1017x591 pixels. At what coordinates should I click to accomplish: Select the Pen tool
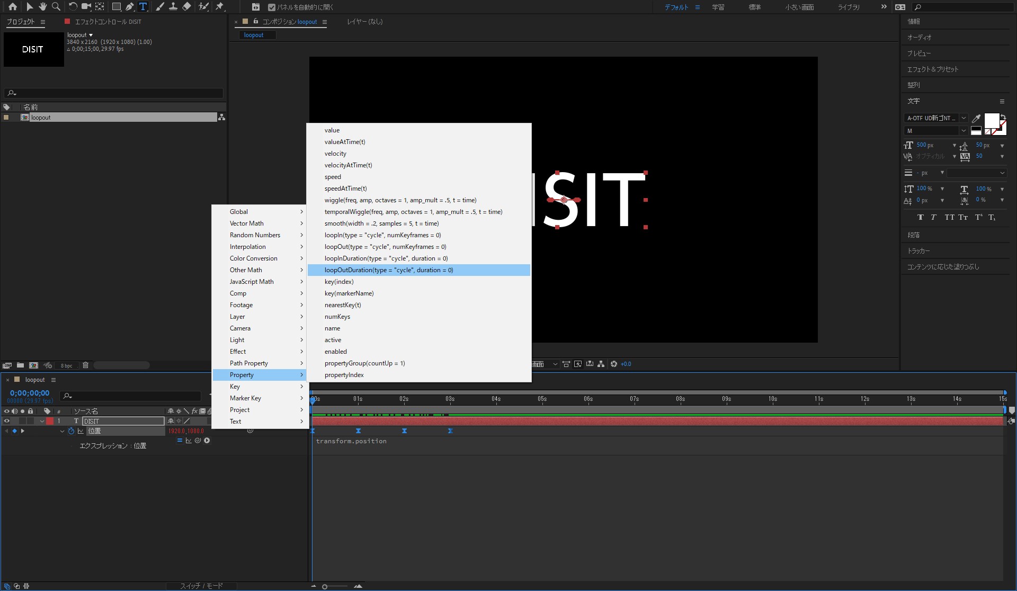[130, 7]
